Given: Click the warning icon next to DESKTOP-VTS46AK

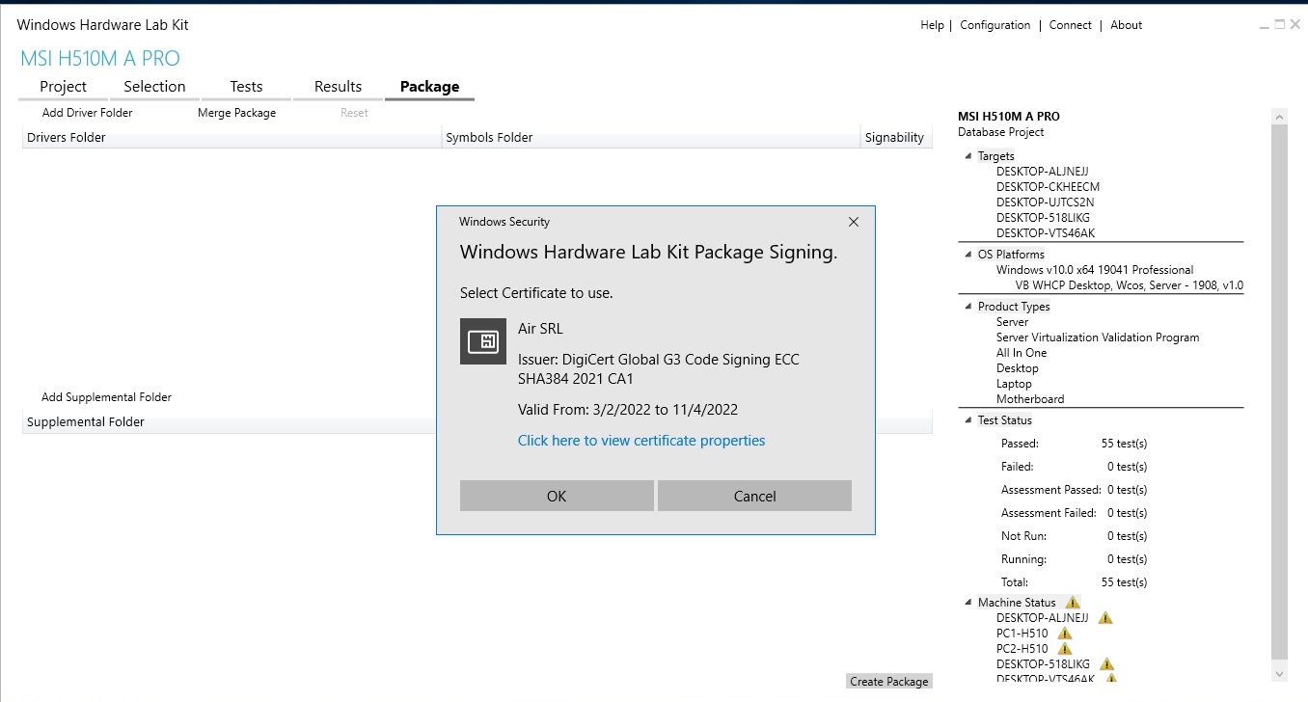Looking at the screenshot, I should (1109, 678).
